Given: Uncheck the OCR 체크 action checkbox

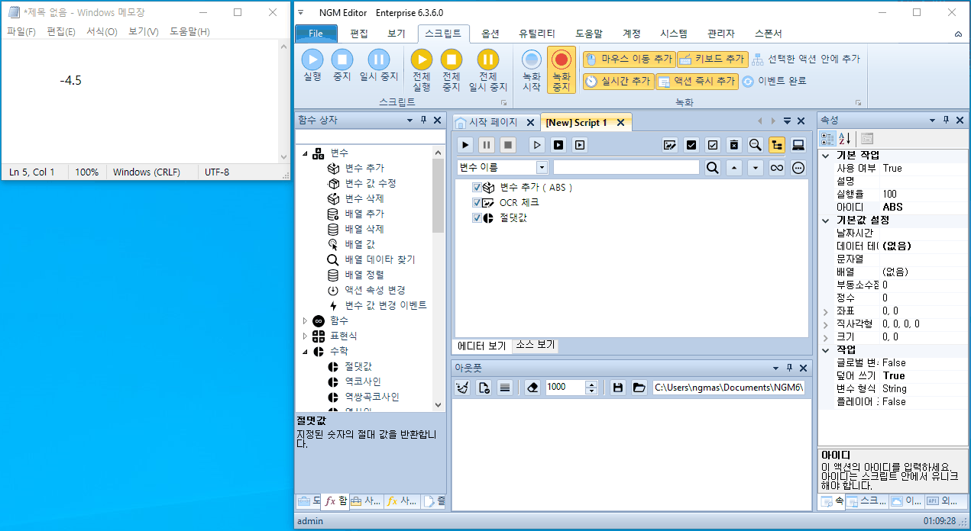Looking at the screenshot, I should click(x=477, y=203).
